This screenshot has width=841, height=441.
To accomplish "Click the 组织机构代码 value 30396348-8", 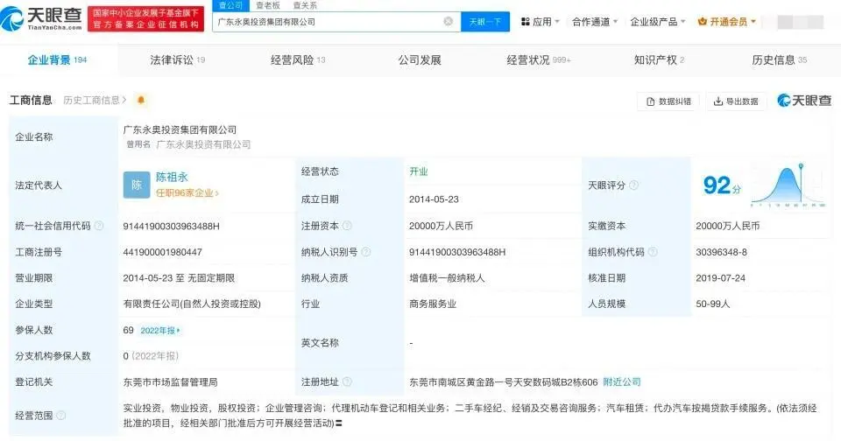I will point(721,252).
